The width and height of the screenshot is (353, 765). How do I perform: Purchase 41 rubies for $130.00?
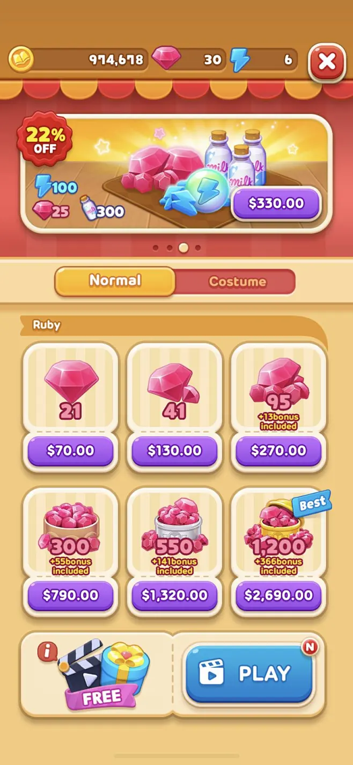tap(174, 450)
